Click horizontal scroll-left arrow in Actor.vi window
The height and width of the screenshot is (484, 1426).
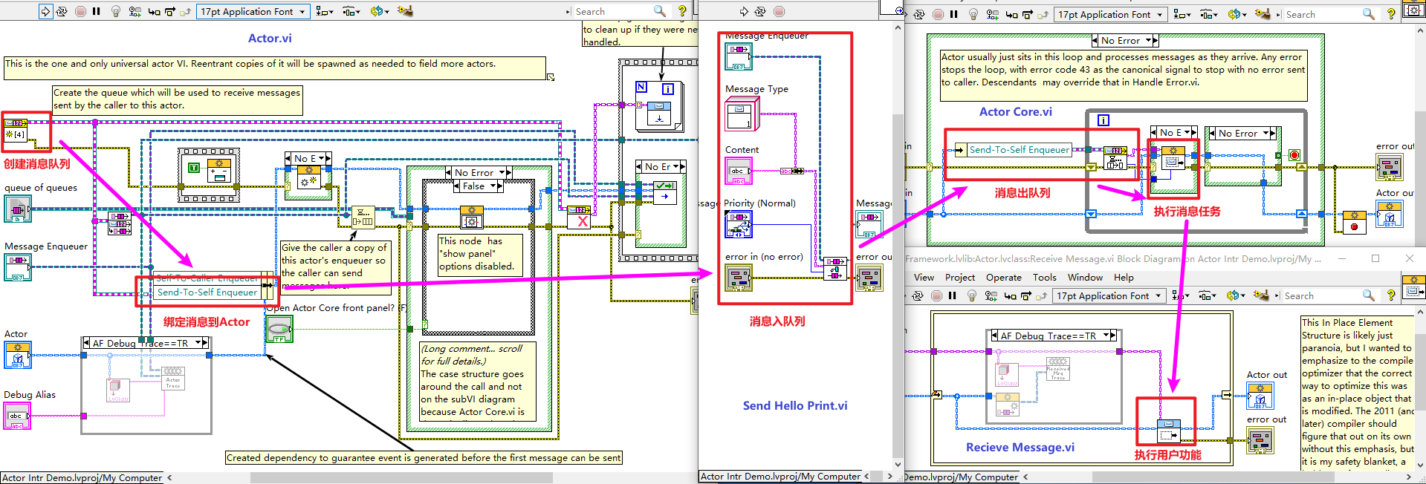[169, 478]
